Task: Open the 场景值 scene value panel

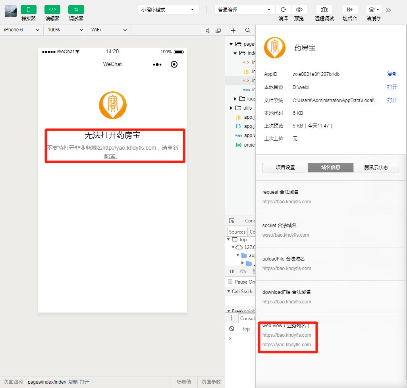Action: [x=184, y=382]
